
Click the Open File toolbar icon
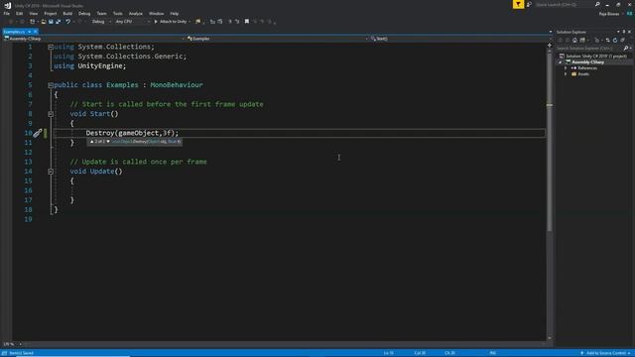[44, 22]
